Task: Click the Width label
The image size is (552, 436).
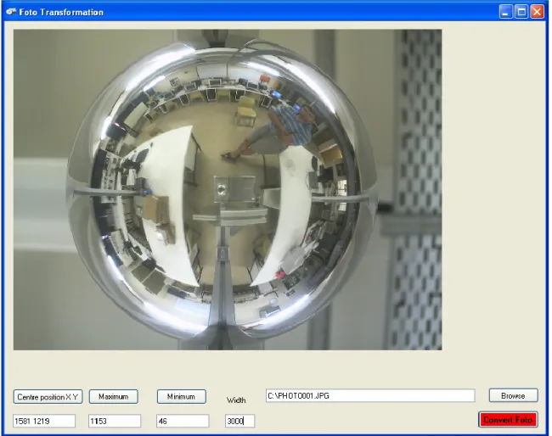Action: (236, 400)
